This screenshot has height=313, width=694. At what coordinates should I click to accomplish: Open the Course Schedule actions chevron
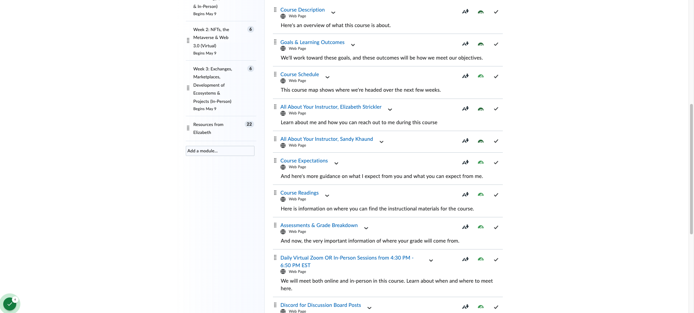coord(327,77)
